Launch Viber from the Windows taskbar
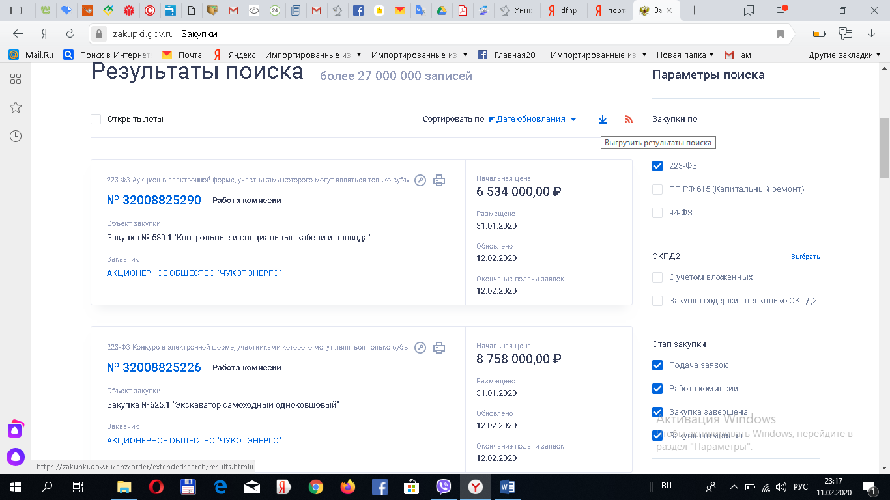 [444, 486]
